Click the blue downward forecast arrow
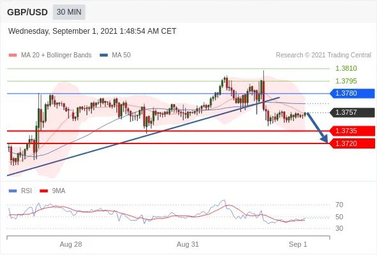 coord(318,127)
